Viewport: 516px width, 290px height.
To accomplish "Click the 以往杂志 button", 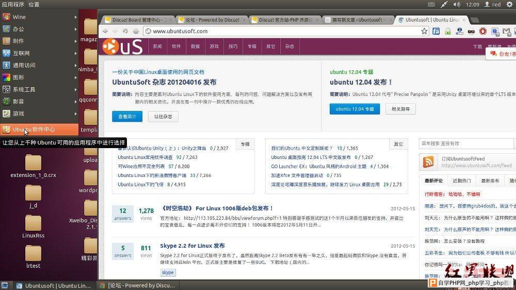I will 163,117.
